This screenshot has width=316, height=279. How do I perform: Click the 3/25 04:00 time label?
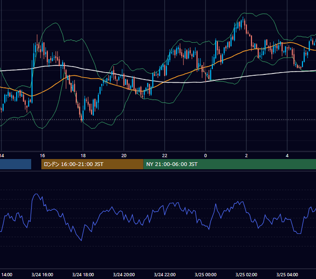click(x=287, y=274)
